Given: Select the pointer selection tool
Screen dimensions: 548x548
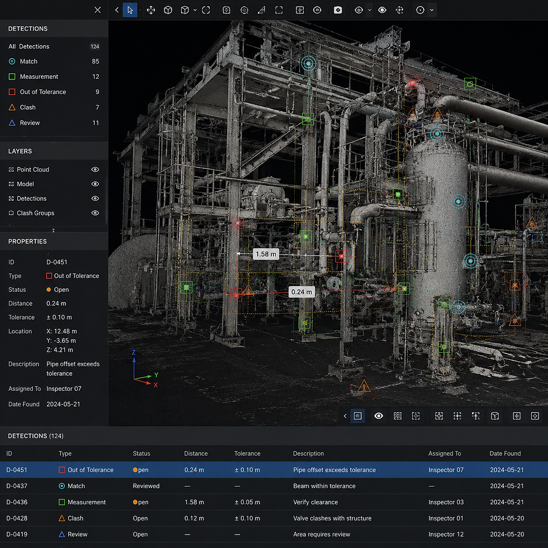Looking at the screenshot, I should (x=130, y=10).
